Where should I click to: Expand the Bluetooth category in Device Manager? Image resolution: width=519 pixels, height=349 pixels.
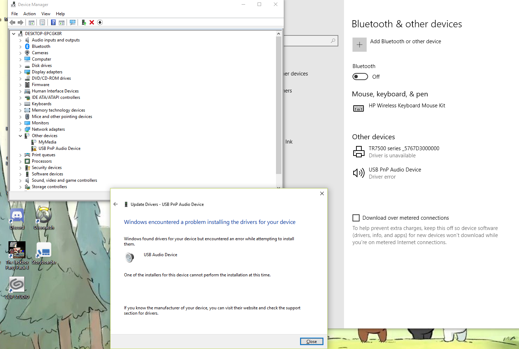coord(20,46)
